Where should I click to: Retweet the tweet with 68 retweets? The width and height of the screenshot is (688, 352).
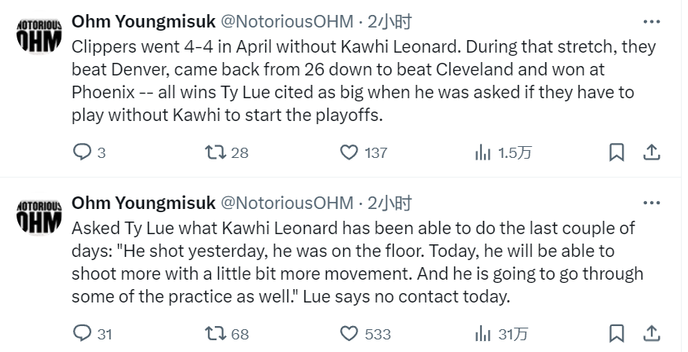tap(227, 334)
